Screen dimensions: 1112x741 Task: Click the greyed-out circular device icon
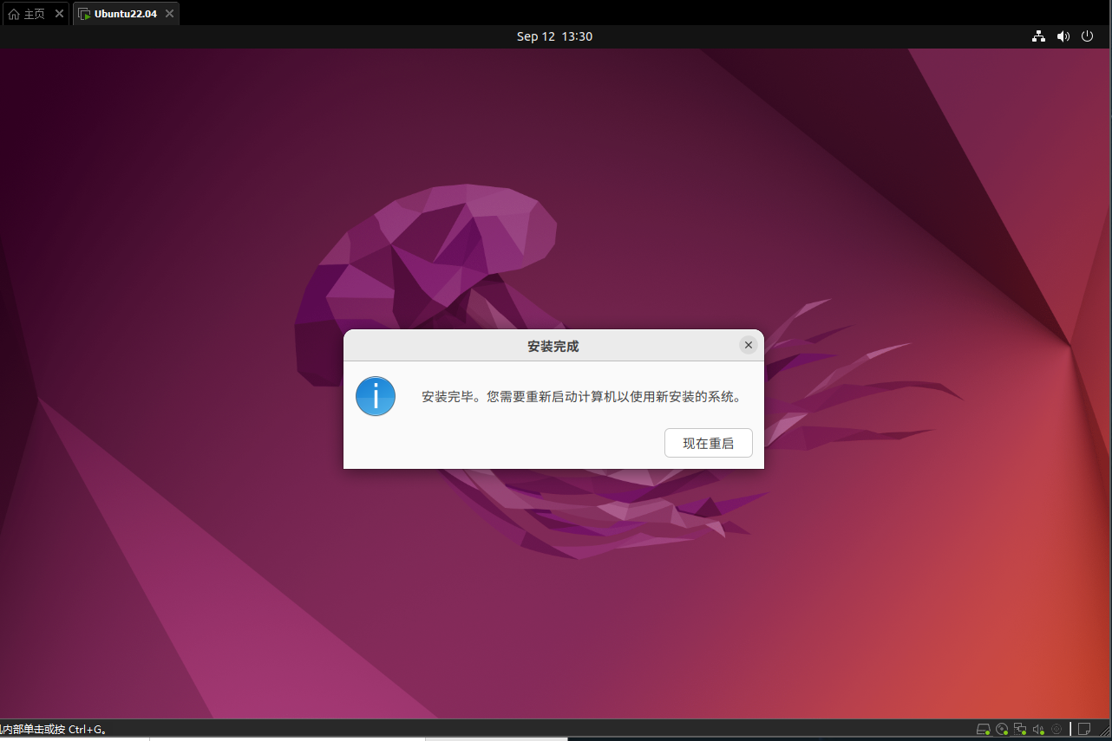click(x=1056, y=730)
